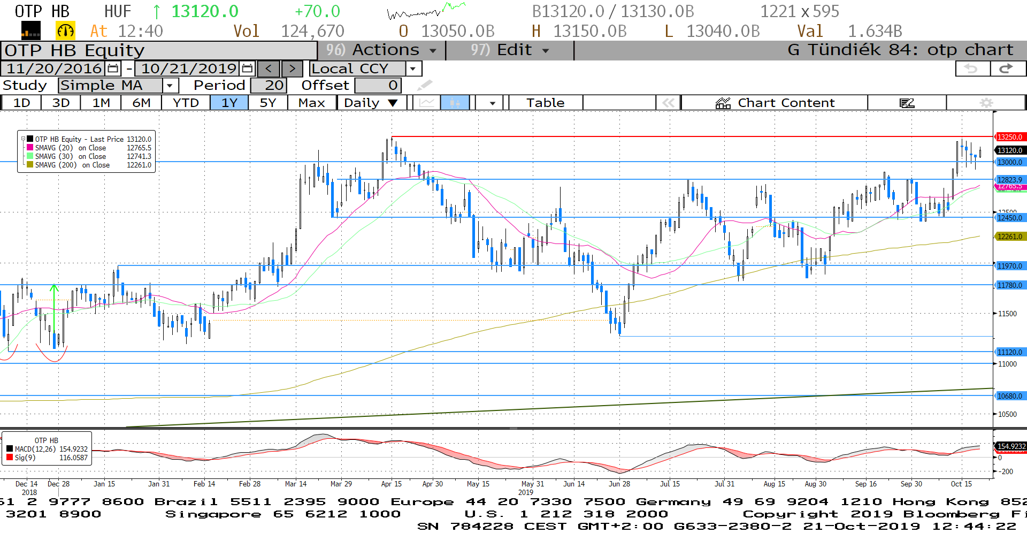This screenshot has height=556, width=1027.
Task: Open the Simple MA study dropdown
Action: tap(170, 86)
